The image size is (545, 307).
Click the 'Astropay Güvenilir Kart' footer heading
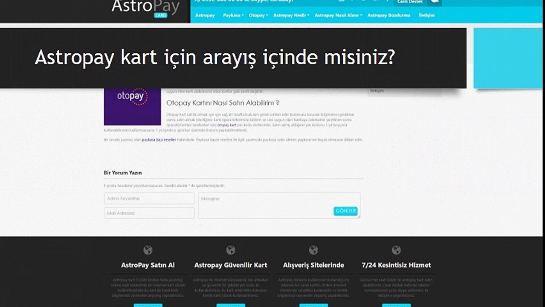(231, 265)
